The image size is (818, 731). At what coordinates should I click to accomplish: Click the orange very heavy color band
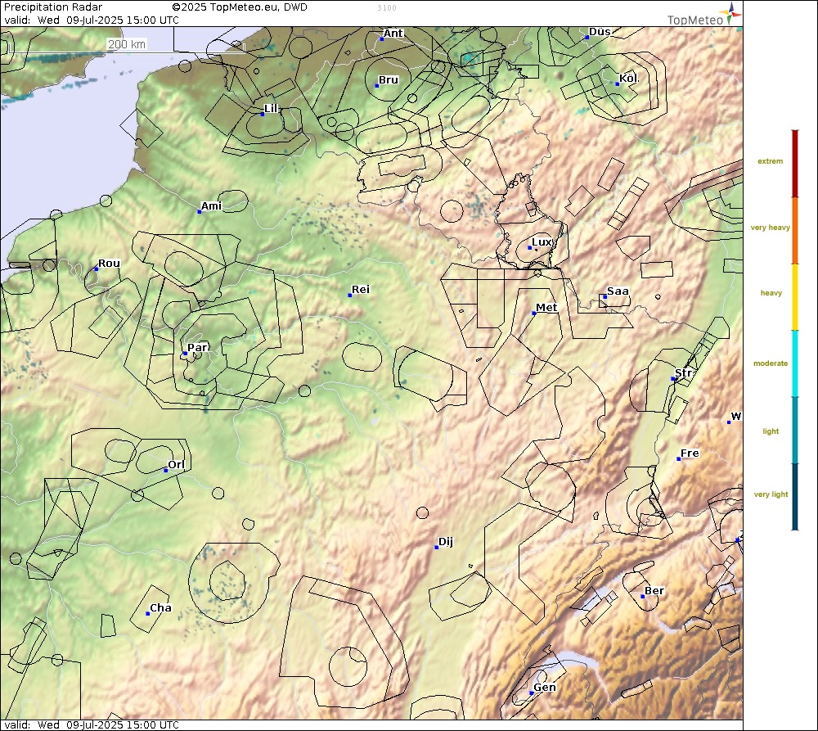(795, 231)
